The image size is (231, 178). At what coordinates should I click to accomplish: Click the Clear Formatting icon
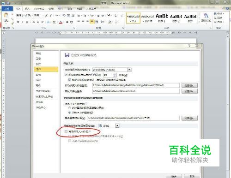(x=64, y=16)
